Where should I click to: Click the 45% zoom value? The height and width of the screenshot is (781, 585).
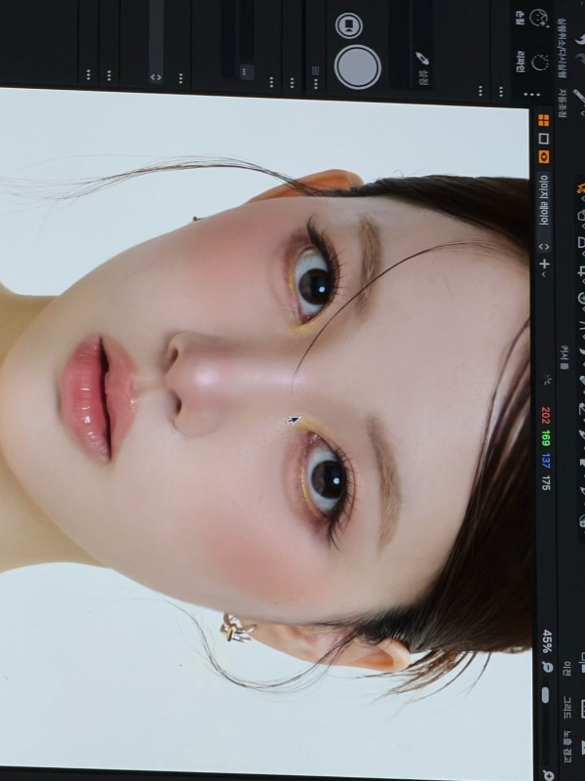[546, 641]
